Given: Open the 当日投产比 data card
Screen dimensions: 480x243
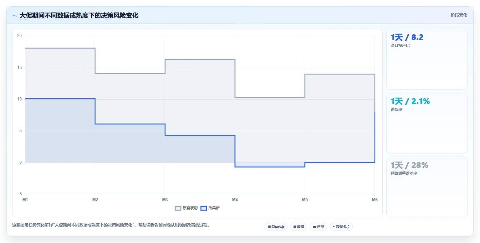Looking at the screenshot, I should [427, 59].
